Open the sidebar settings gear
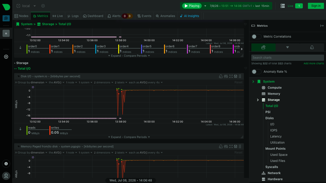 6,57
